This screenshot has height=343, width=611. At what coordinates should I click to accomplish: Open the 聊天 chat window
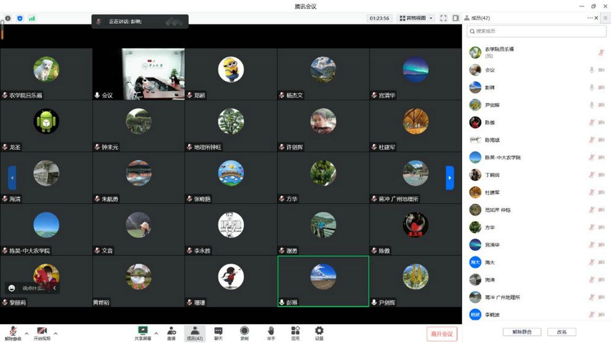(x=218, y=330)
